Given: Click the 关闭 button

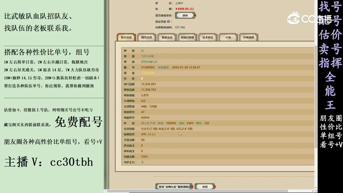Looking at the screenshot, I should tap(205, 187).
